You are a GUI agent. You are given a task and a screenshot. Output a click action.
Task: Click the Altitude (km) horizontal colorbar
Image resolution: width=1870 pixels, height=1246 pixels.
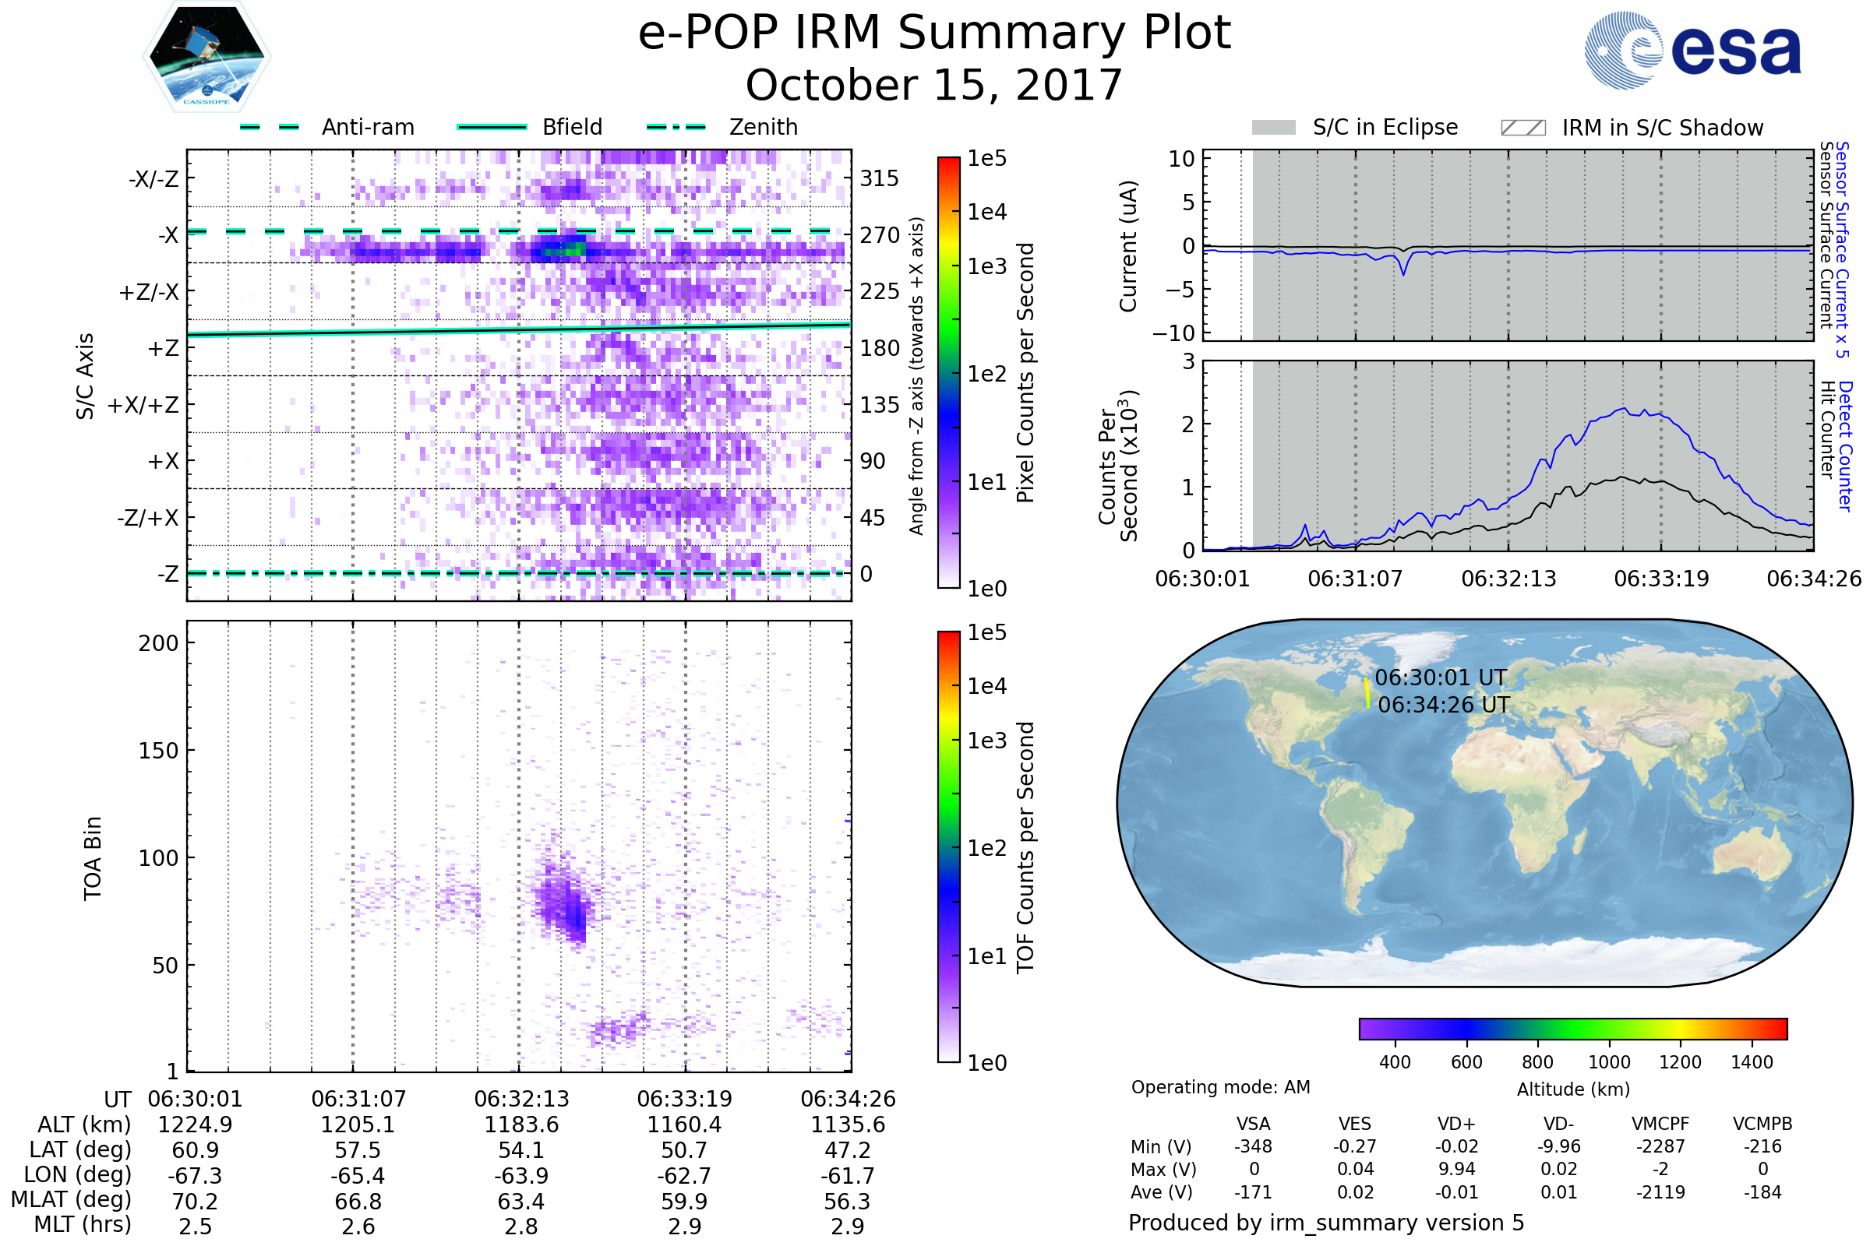point(1572,1028)
